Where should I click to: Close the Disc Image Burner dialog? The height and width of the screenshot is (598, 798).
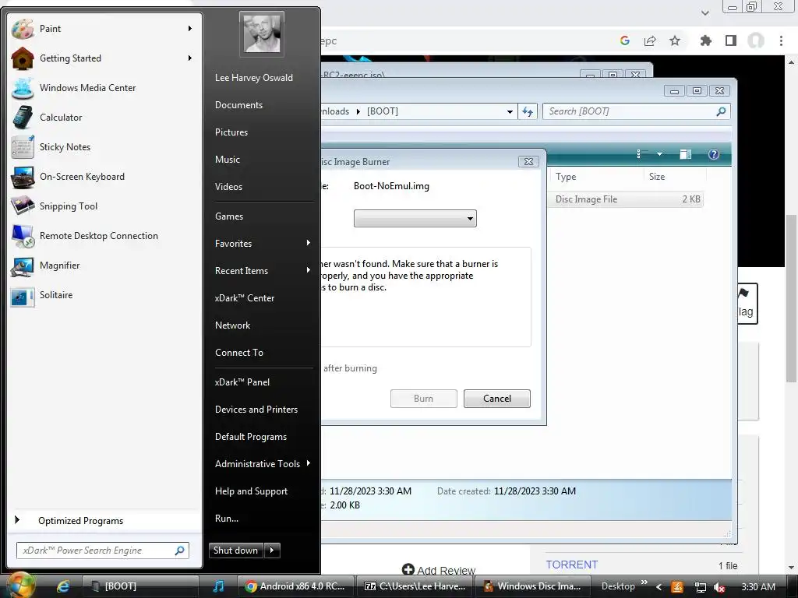pos(528,162)
